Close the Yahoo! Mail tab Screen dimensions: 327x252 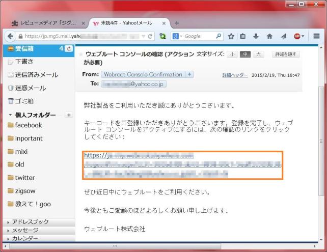(x=163, y=23)
